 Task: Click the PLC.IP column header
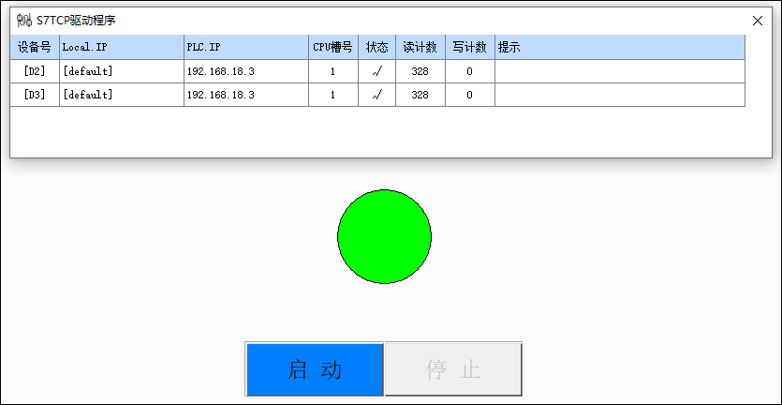pyautogui.click(x=246, y=48)
